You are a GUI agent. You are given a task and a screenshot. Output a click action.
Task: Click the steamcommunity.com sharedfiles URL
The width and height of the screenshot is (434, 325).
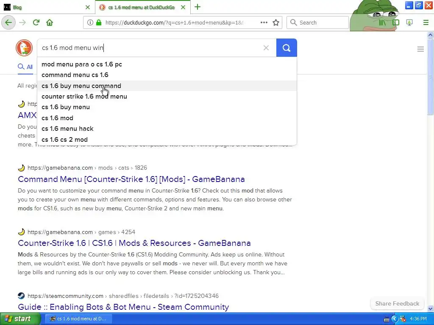pos(123,296)
